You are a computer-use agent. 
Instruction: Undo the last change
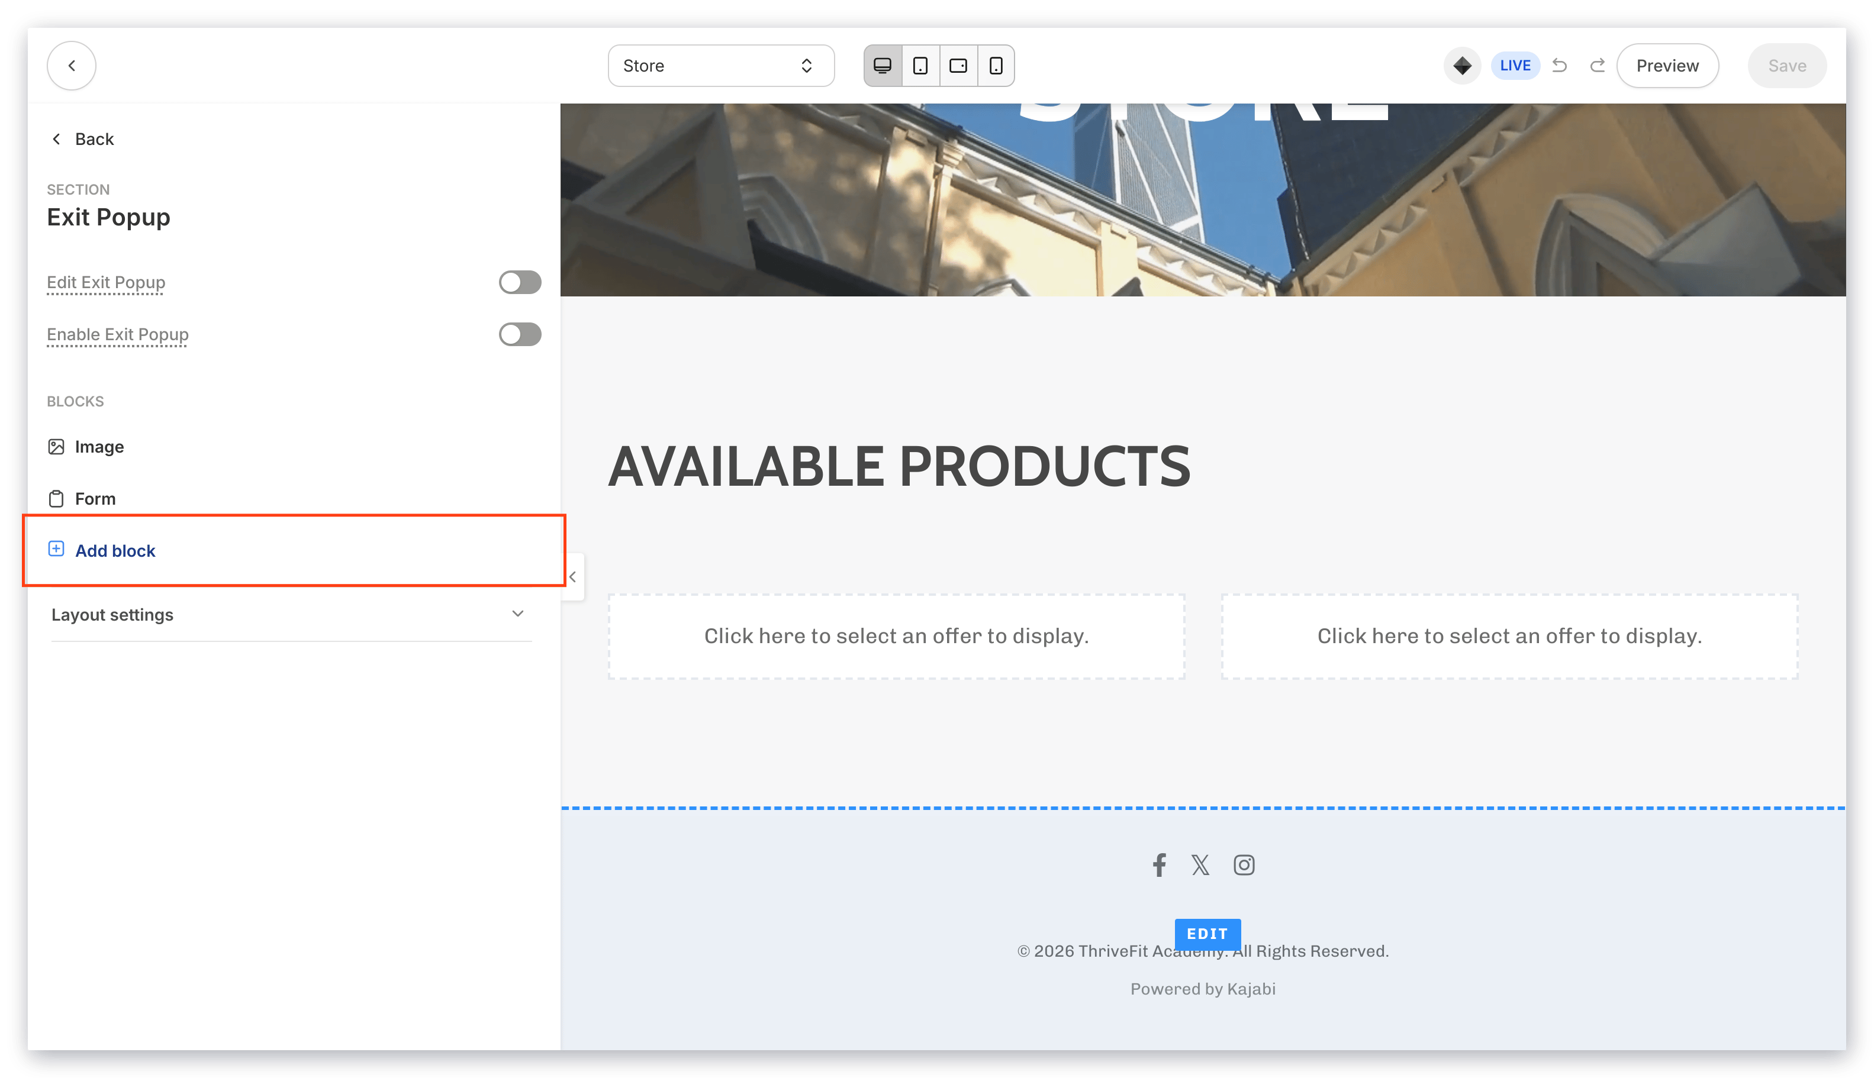point(1559,65)
